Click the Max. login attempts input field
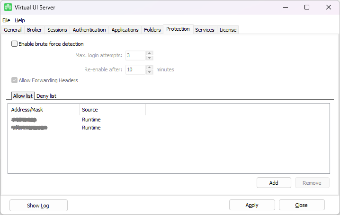Screen dimensions: 340x215 (x=135, y=56)
